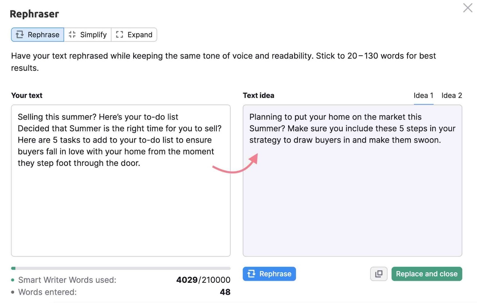Click inside the Your text input box
The height and width of the screenshot is (303, 477).
coord(121,180)
